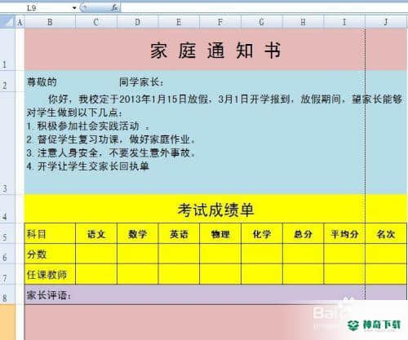
Task: Select column J header
Action: [x=386, y=22]
